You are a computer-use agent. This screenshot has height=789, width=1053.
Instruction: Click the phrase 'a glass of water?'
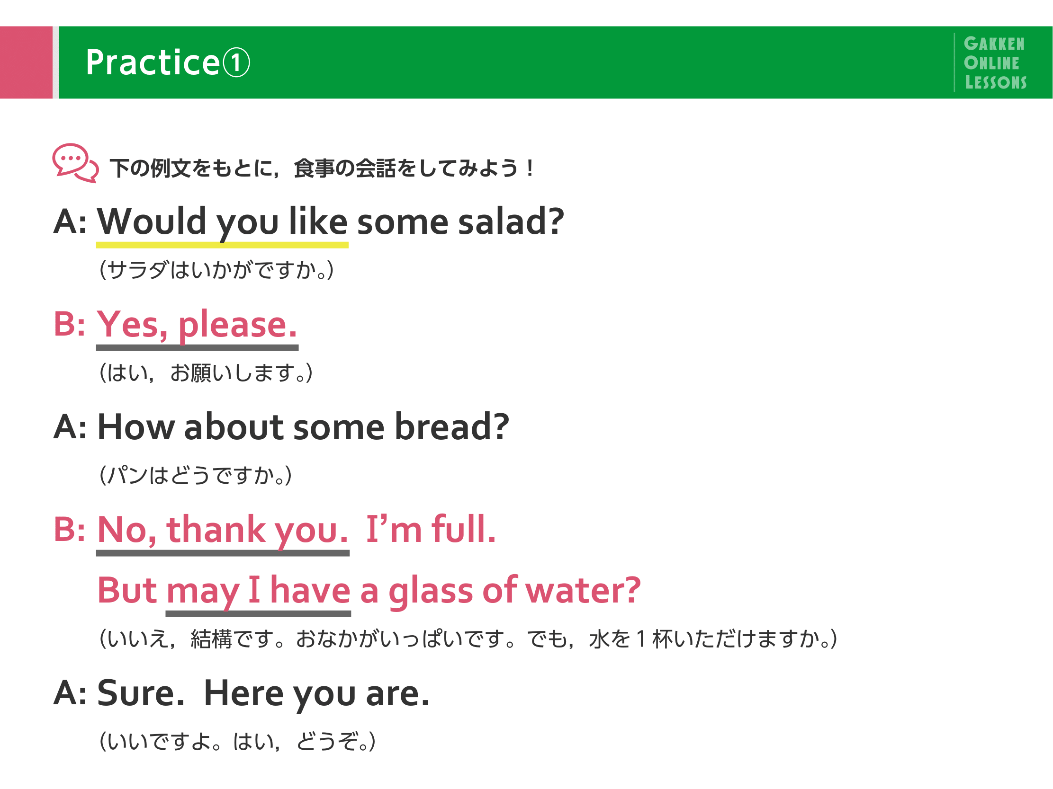point(501,591)
